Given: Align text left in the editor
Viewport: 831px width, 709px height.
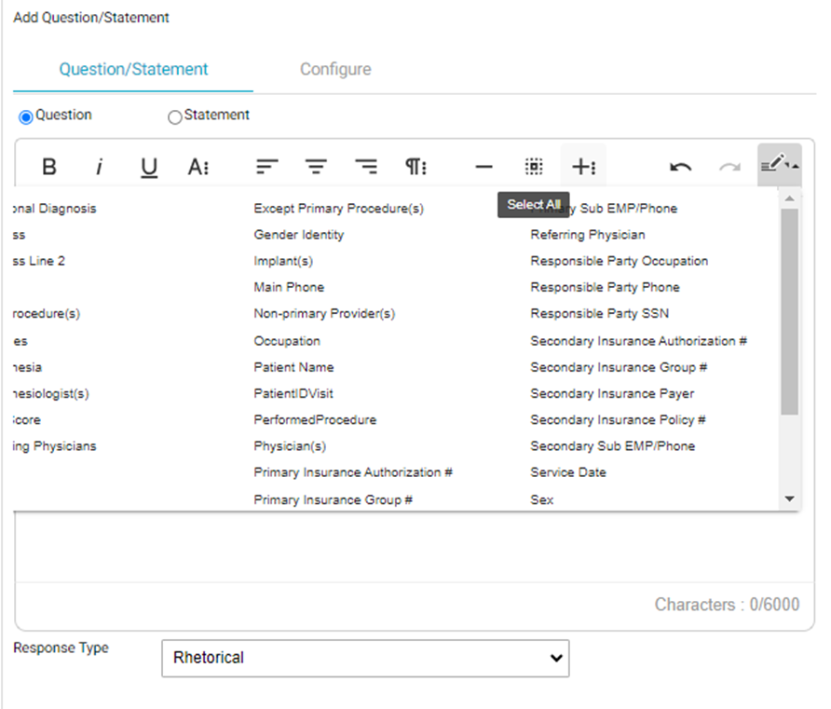Looking at the screenshot, I should 267,167.
